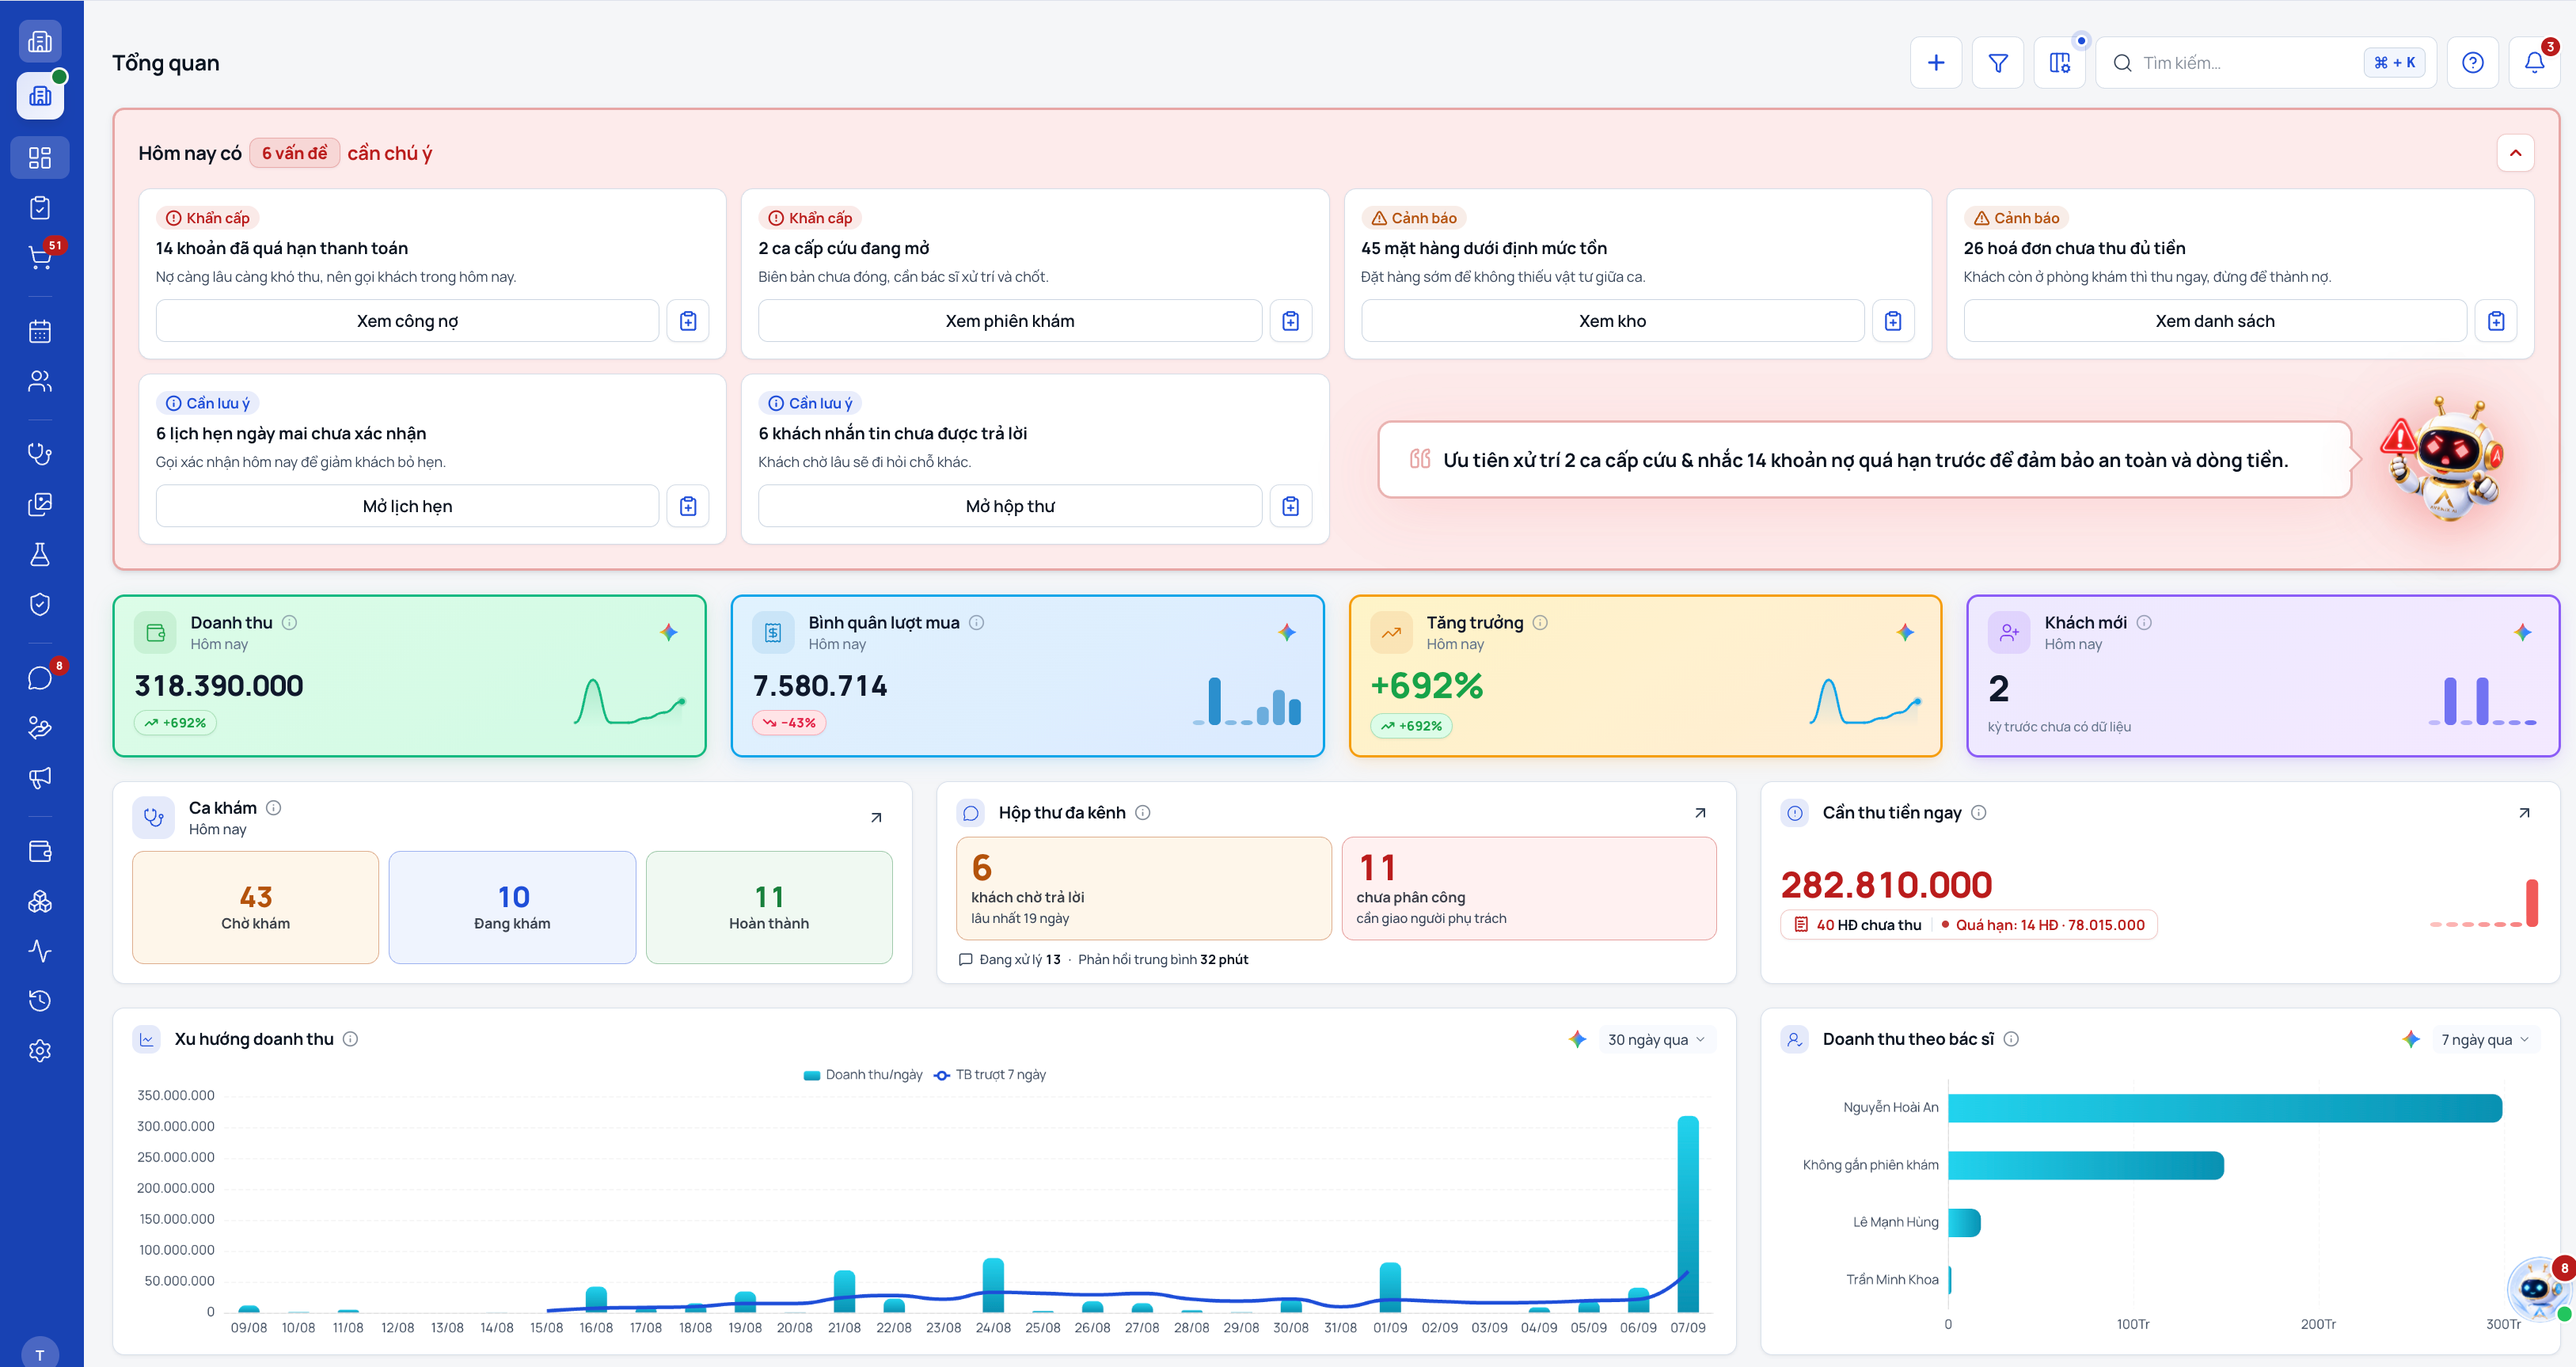Select the building icon with green dot
2576x1367 pixels.
pos(41,96)
